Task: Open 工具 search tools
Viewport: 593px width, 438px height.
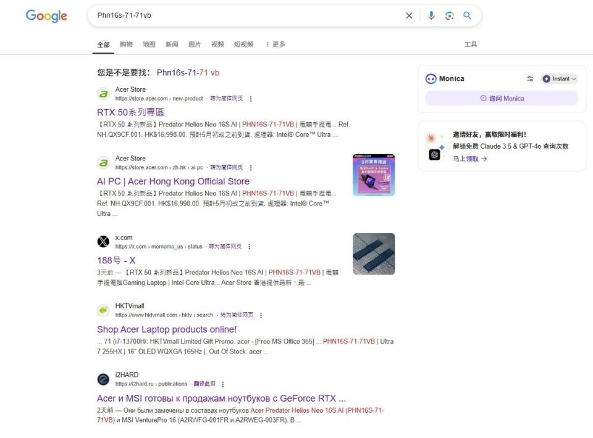Action: [x=471, y=44]
